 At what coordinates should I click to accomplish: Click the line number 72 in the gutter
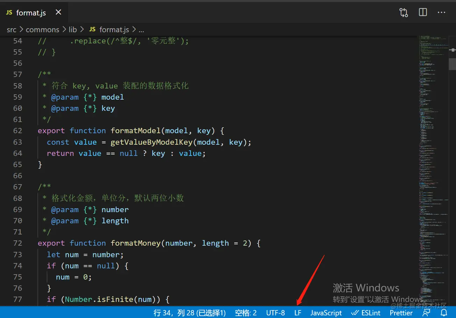tap(17, 243)
